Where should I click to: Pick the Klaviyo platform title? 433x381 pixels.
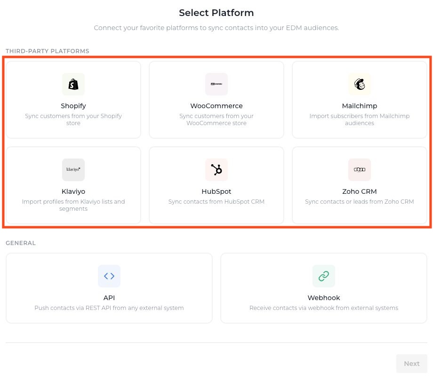click(x=73, y=191)
